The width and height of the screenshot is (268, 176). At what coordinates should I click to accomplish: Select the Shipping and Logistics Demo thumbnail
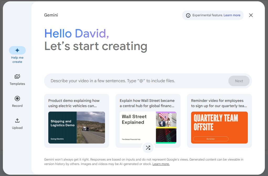76,128
